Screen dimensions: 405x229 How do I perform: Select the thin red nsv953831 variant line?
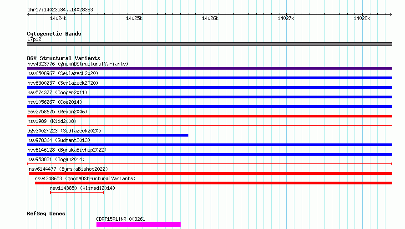[x=210, y=164]
